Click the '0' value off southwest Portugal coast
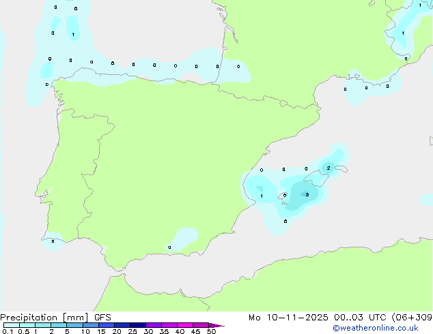433x334 pixels. pos(53,241)
